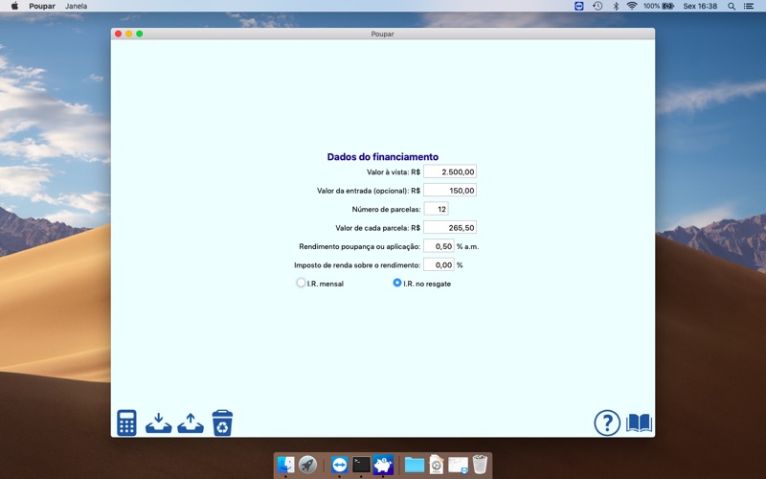Click the Rendimento poupança percentage field
This screenshot has width=766, height=479.
point(439,246)
